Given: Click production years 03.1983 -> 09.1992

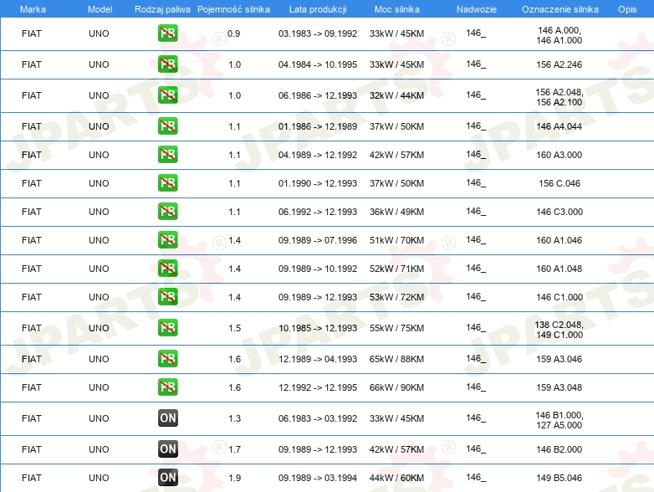Looking at the screenshot, I should [318, 33].
